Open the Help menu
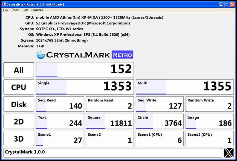 point(25,10)
